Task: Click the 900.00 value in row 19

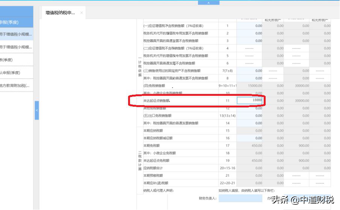Action: [x=304, y=161]
